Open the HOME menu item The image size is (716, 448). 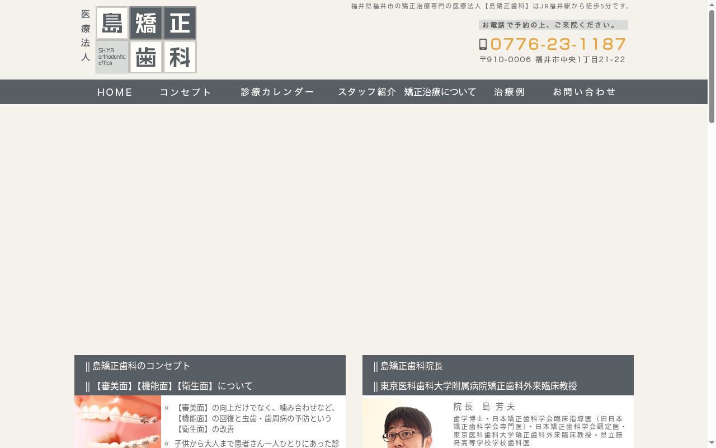coord(115,92)
